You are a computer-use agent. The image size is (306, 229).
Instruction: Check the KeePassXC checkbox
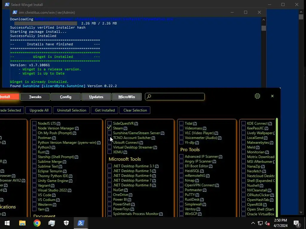pos(243,128)
